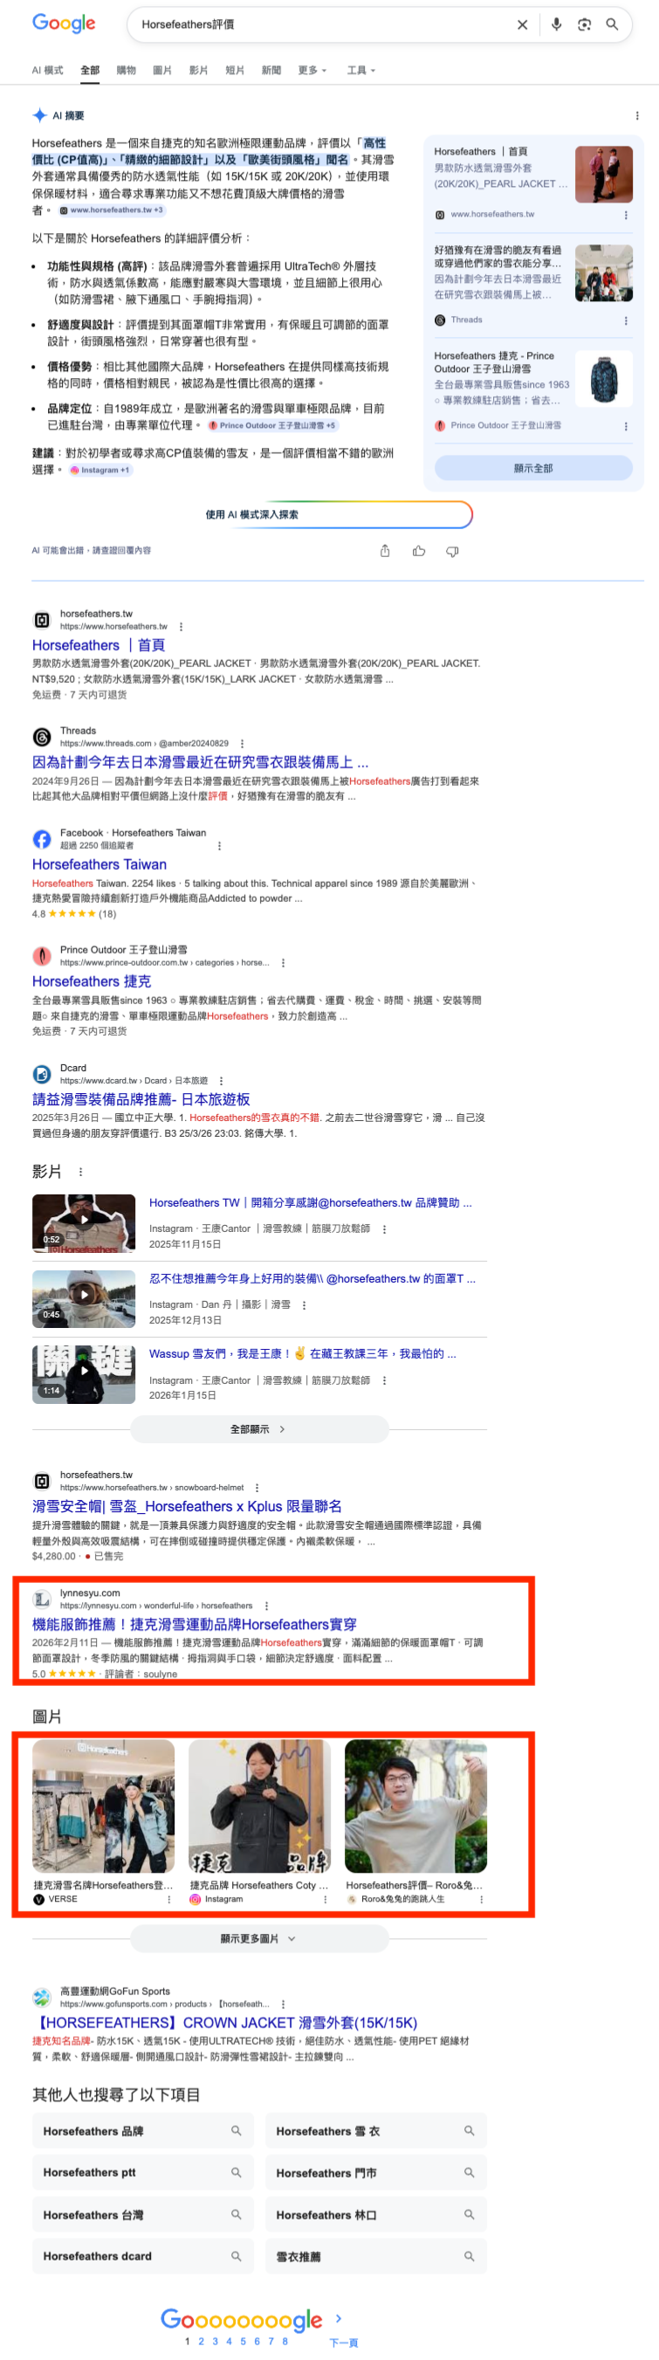Open Roro&兔兔 Horsefeathers評價 image thumbnail
This screenshot has width=659, height=2360.
(415, 1806)
